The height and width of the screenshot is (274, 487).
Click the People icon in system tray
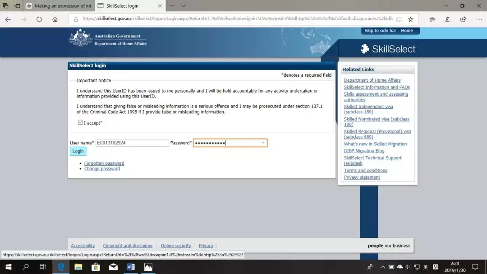370,267
